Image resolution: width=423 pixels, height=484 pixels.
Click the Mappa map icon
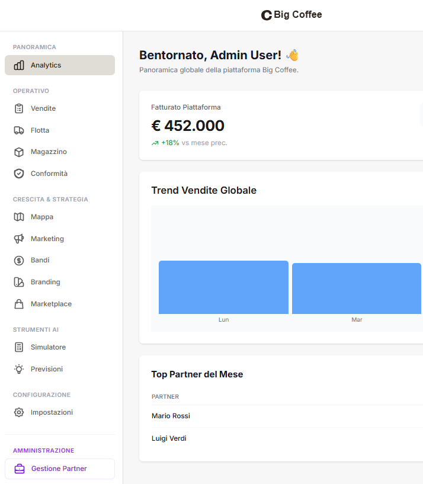(18, 217)
